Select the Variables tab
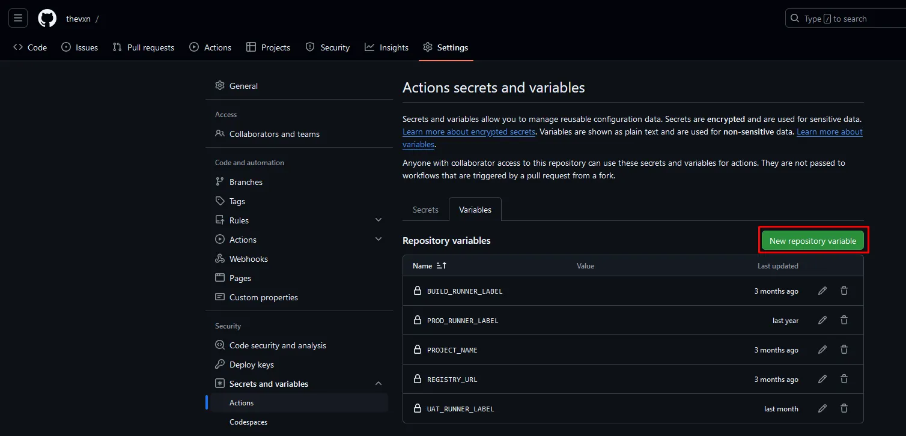Image resolution: width=906 pixels, height=436 pixels. pyautogui.click(x=475, y=210)
